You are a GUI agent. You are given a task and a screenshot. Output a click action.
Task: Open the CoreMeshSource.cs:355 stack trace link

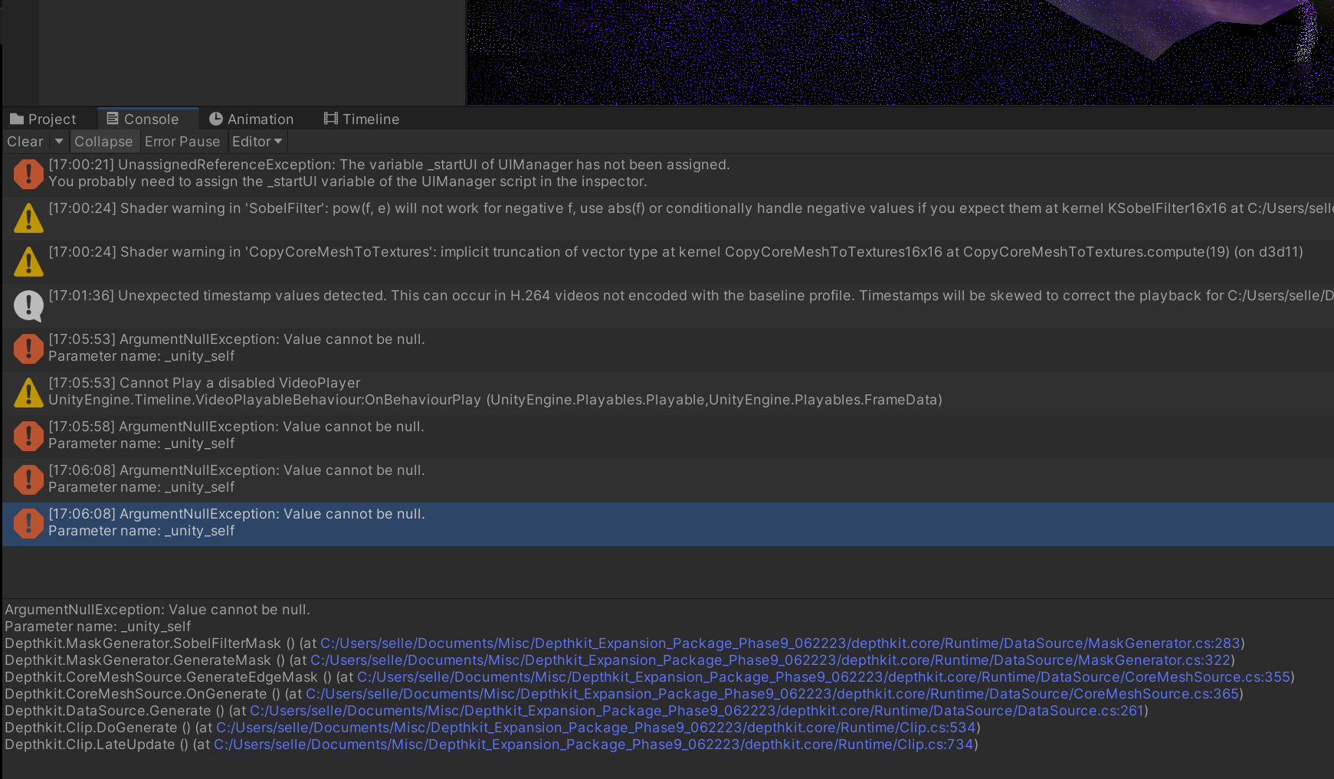pyautogui.click(x=823, y=677)
